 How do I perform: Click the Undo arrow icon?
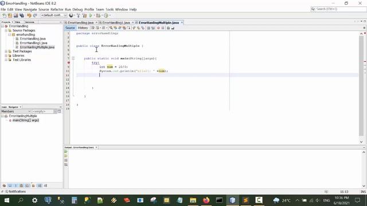(x=29, y=15)
